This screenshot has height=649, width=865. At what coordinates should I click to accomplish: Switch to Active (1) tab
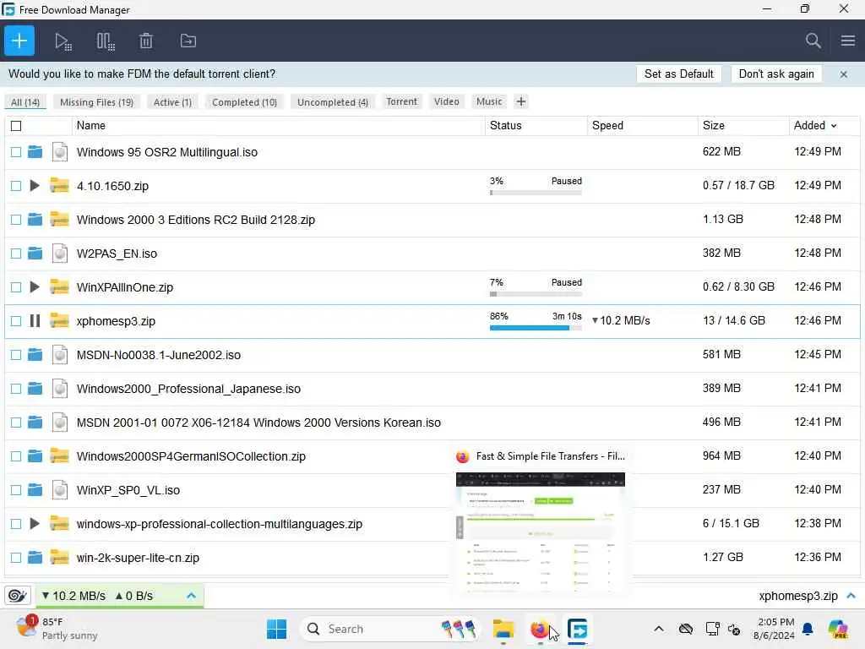(172, 102)
